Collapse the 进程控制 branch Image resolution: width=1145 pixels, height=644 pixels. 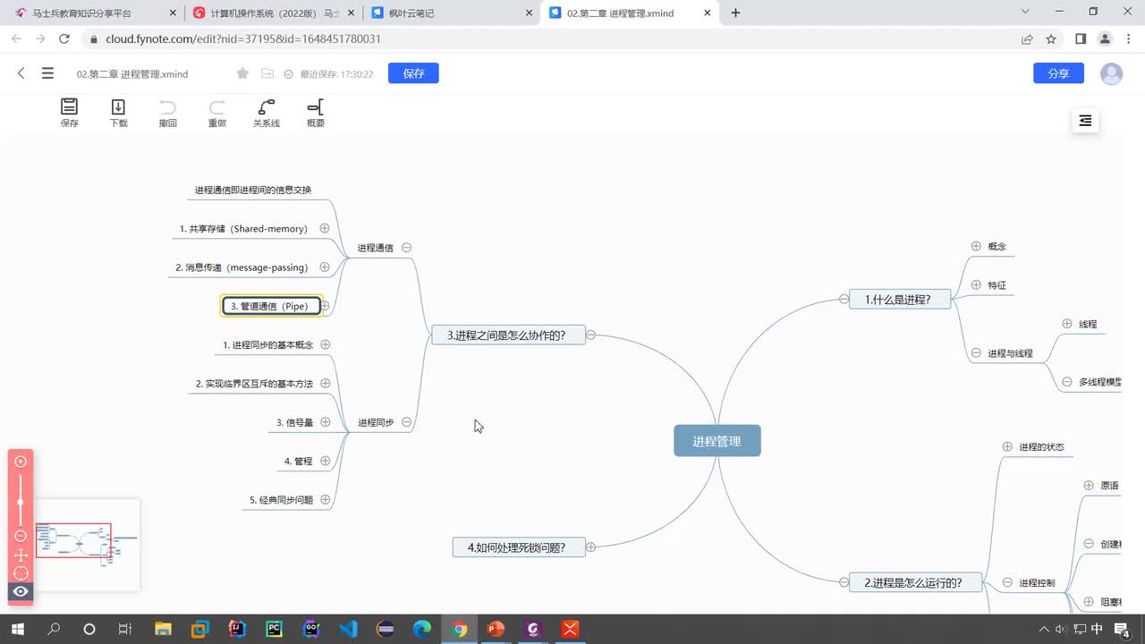point(1007,582)
